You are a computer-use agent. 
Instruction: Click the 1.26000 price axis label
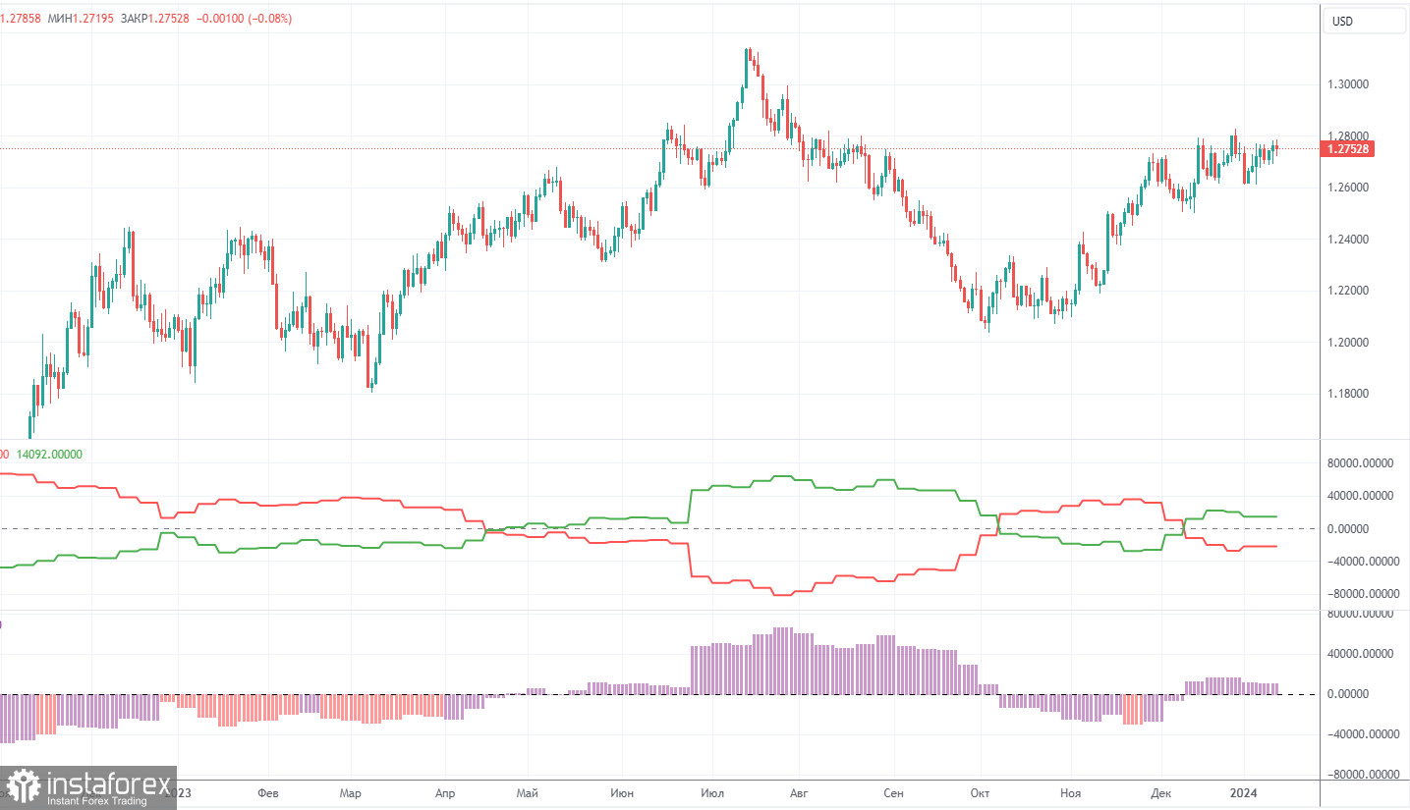1348,188
